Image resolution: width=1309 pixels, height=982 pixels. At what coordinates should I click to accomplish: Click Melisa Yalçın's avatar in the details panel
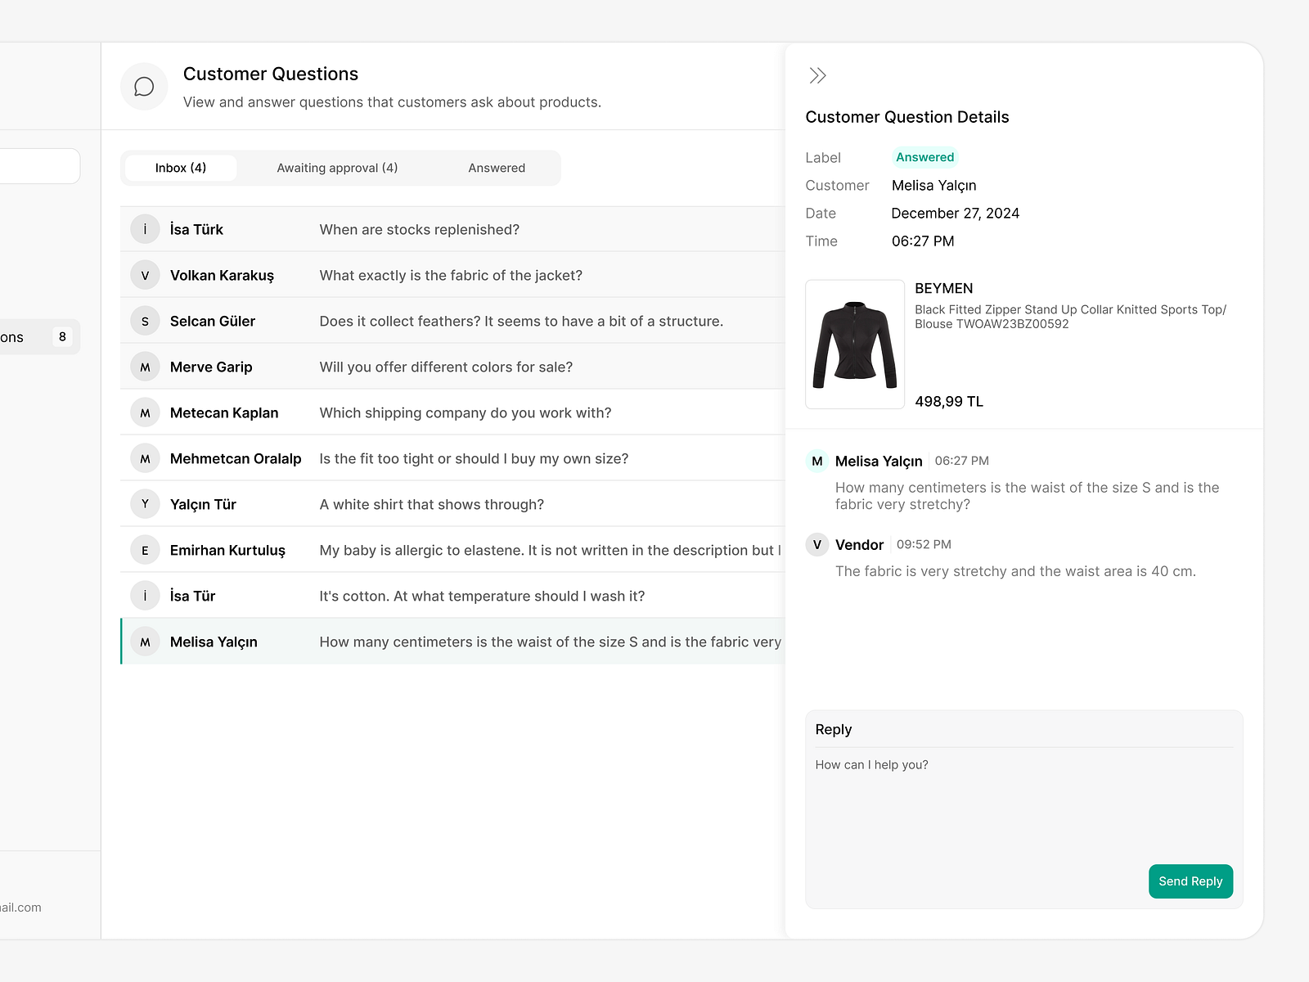[816, 461]
